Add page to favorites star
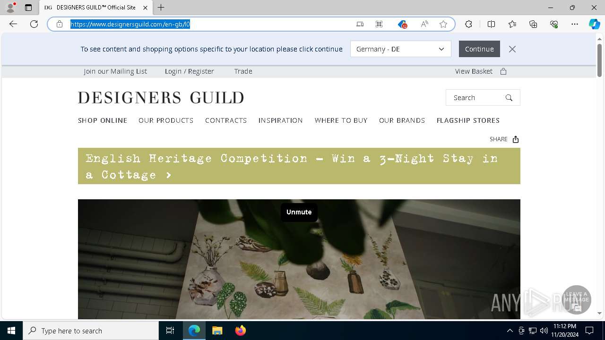This screenshot has width=605, height=340. point(443,24)
